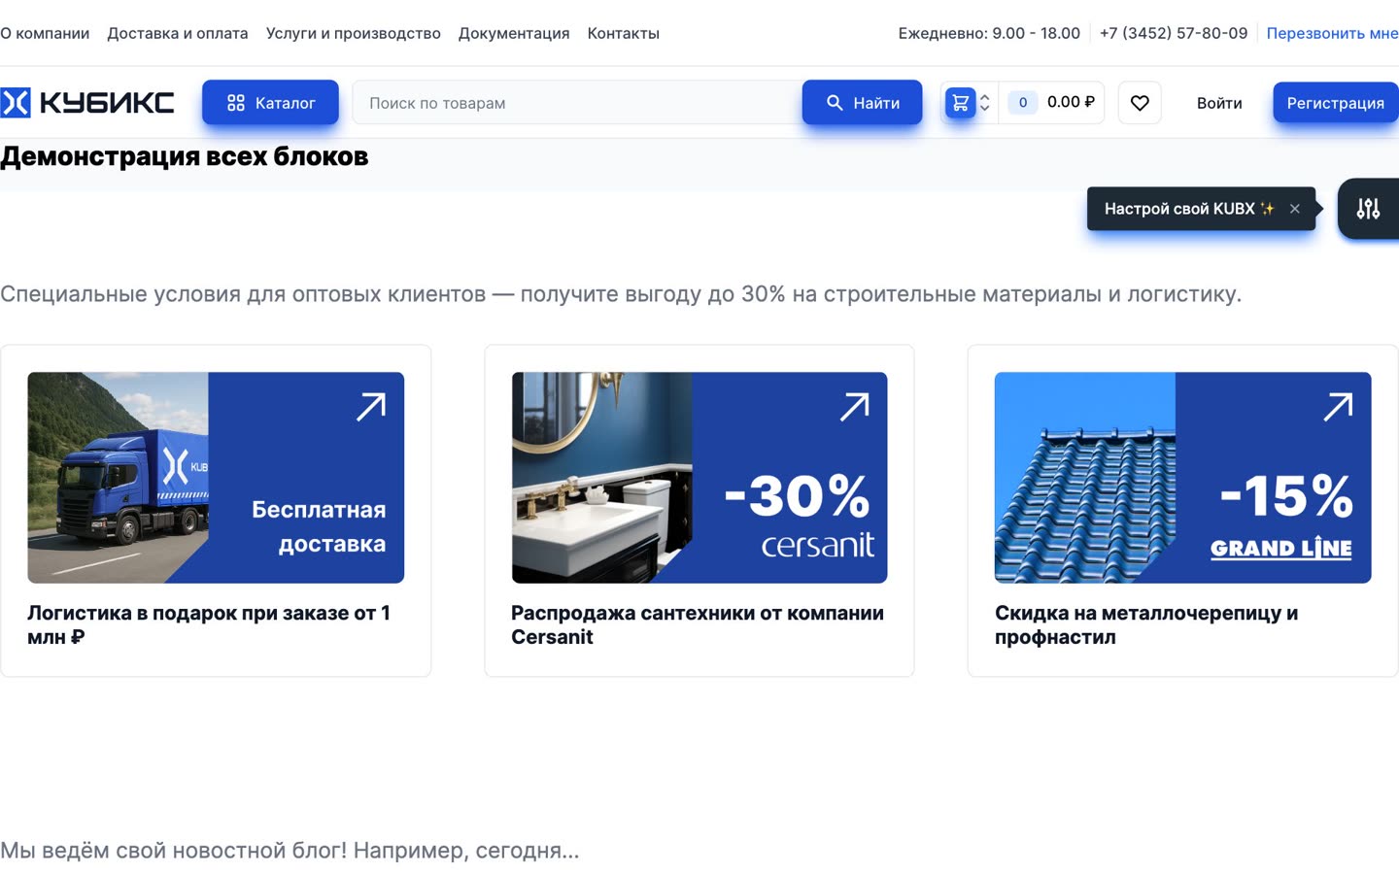
Task: Open favorites via the heart icon
Action: point(1140,102)
